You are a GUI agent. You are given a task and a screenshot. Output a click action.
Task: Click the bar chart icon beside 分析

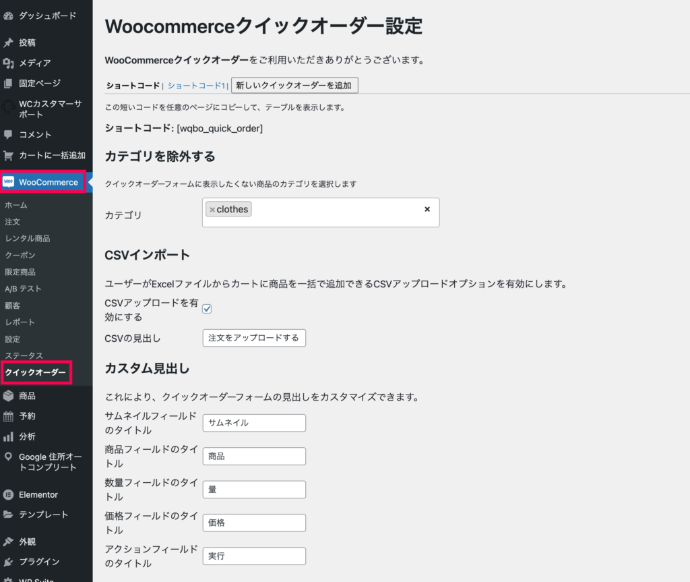point(8,436)
